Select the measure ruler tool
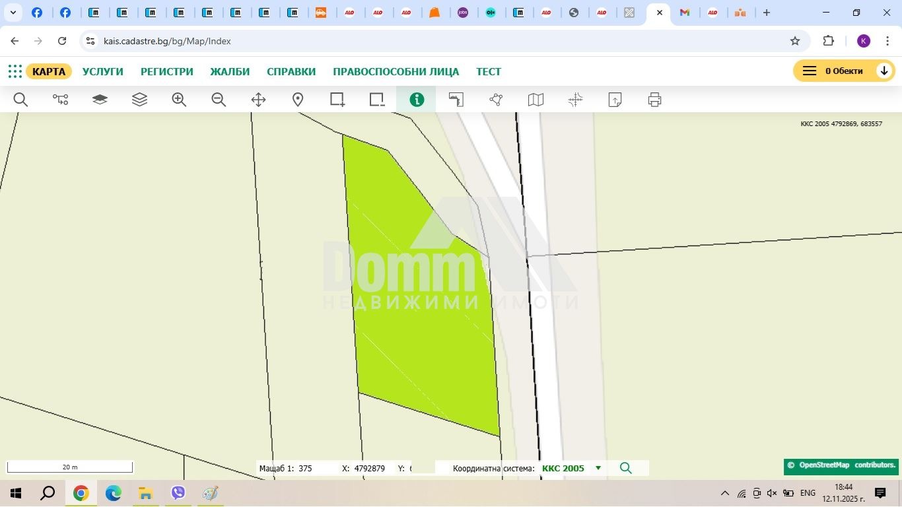 tap(456, 100)
